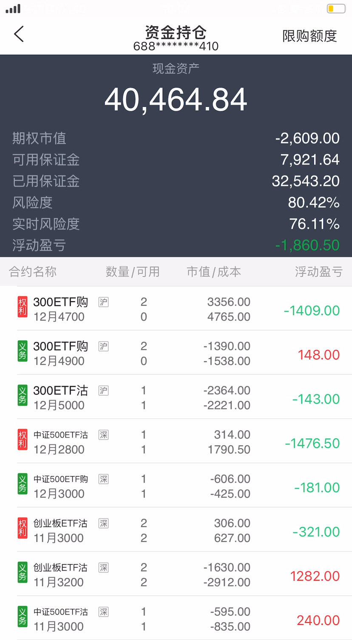Tap the red 权利 badge for 中证500ETF沽 12月2800

[23, 440]
